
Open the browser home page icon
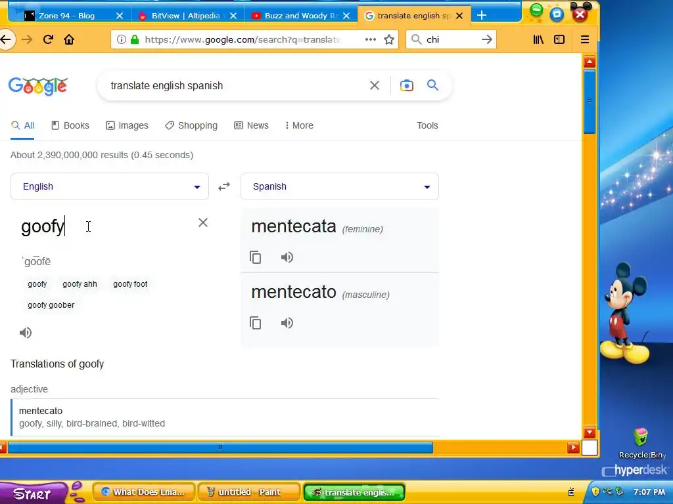tap(69, 40)
